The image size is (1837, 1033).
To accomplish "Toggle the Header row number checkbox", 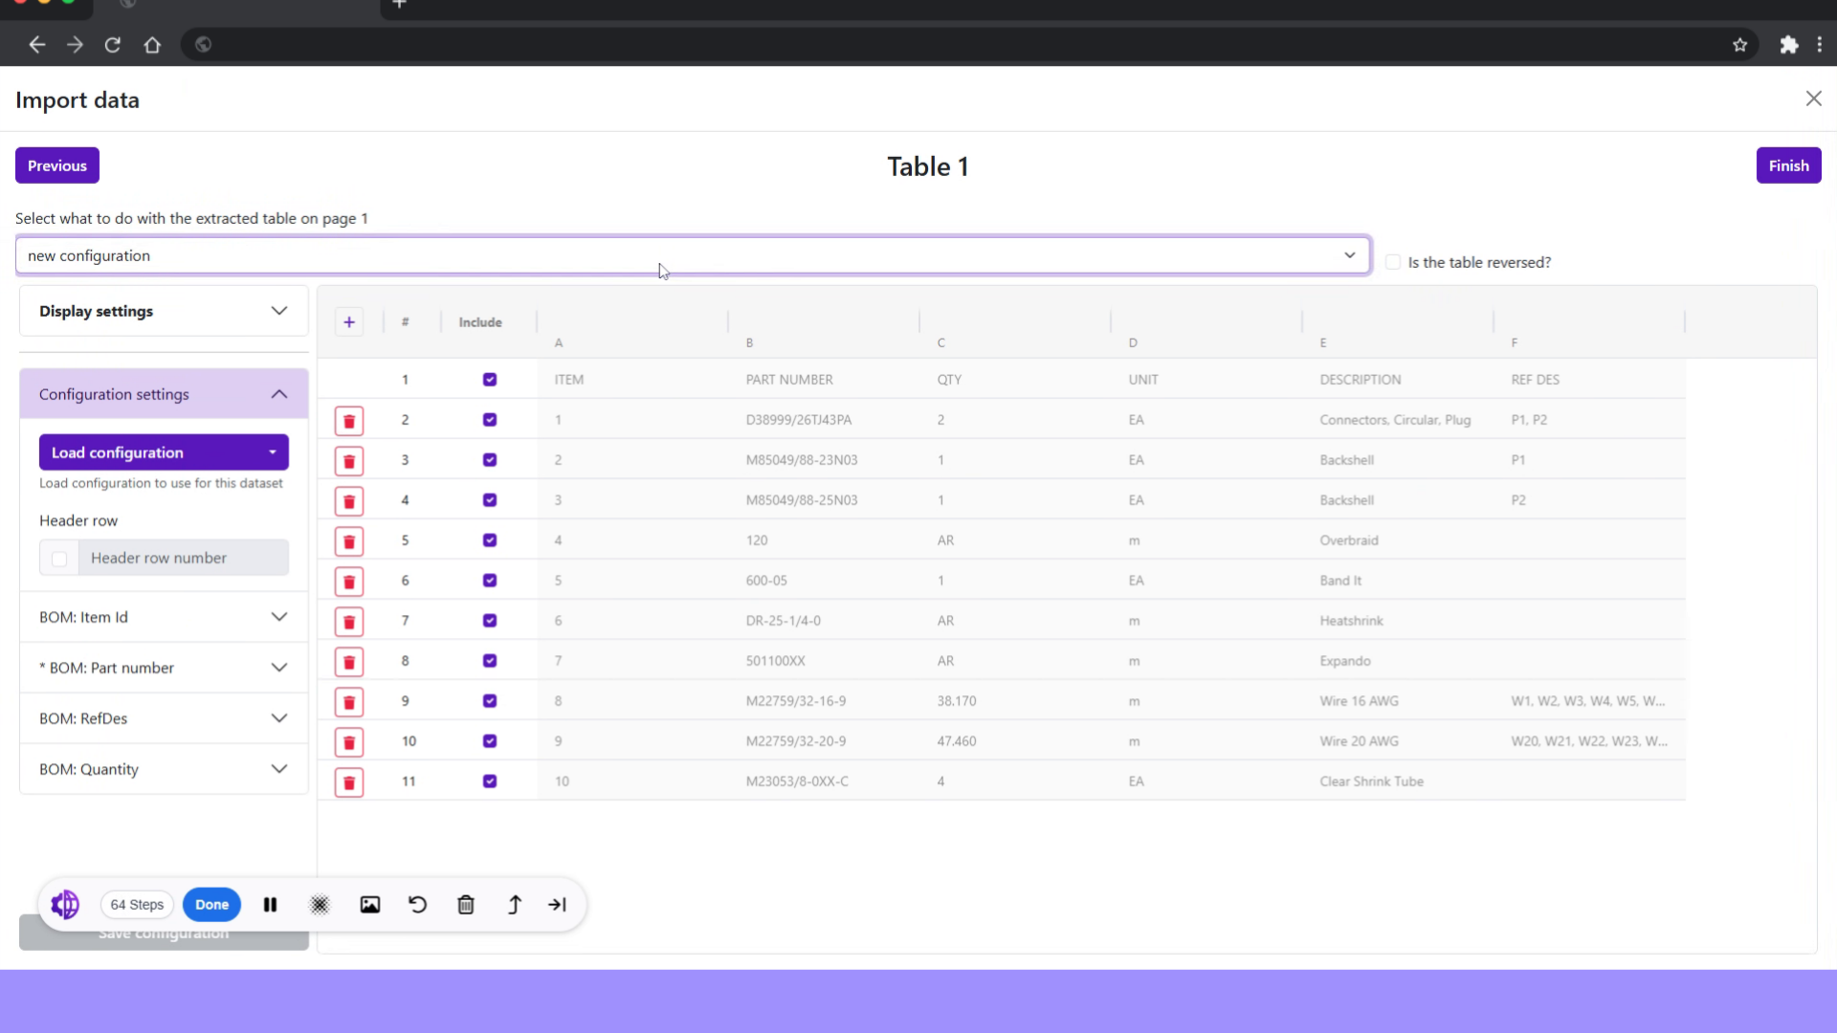I will click(x=58, y=558).
